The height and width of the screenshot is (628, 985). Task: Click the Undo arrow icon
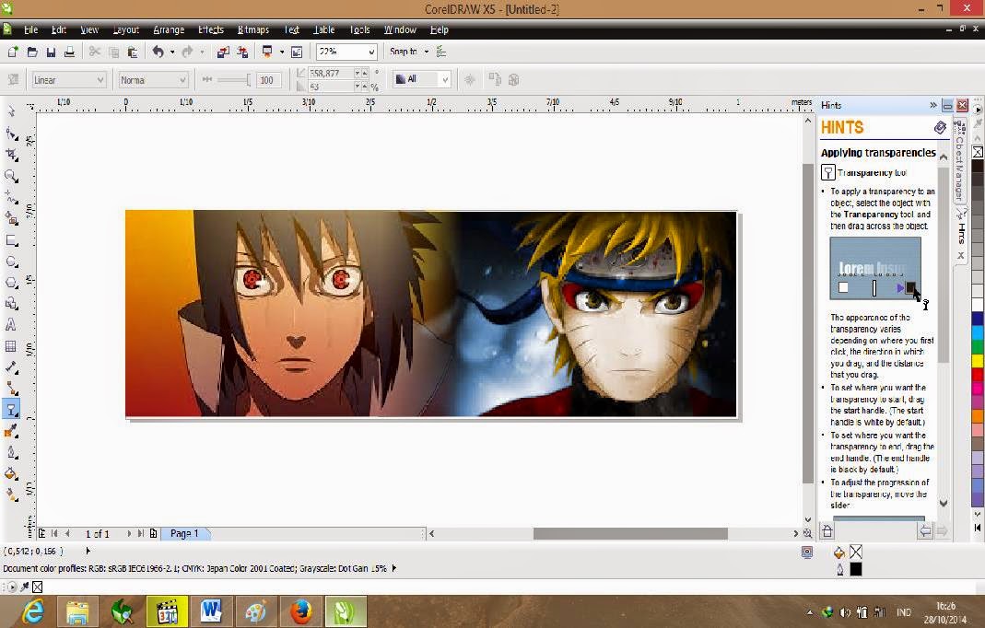tap(158, 52)
